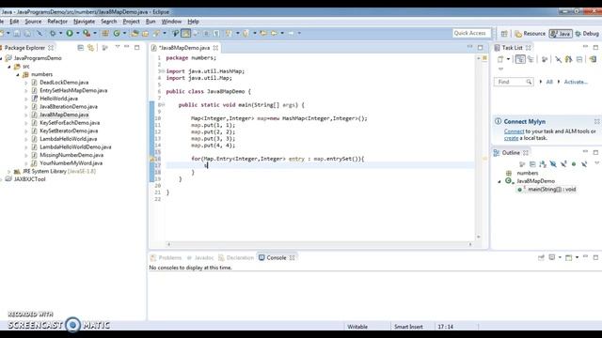Close the Connect Mylyn notice
Image resolution: width=602 pixels, height=338 pixels.
coord(596,121)
